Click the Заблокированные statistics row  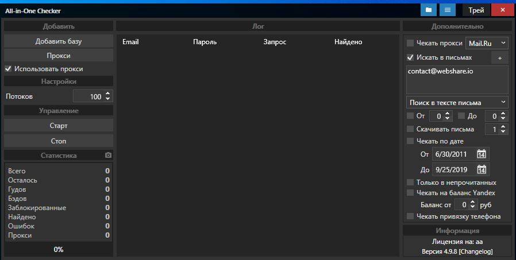click(x=59, y=208)
